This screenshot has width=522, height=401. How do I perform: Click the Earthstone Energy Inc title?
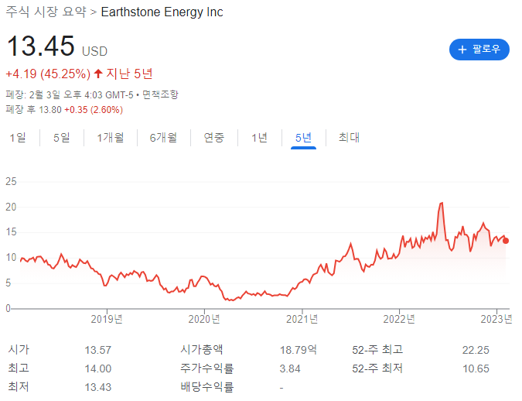click(x=162, y=12)
